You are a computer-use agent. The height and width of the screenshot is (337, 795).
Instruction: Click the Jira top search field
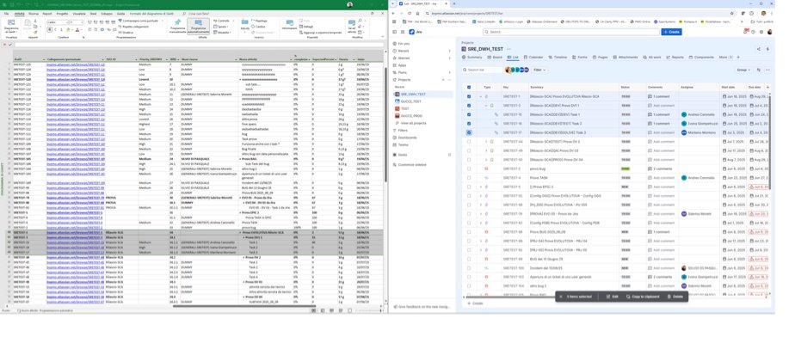pyautogui.click(x=570, y=32)
